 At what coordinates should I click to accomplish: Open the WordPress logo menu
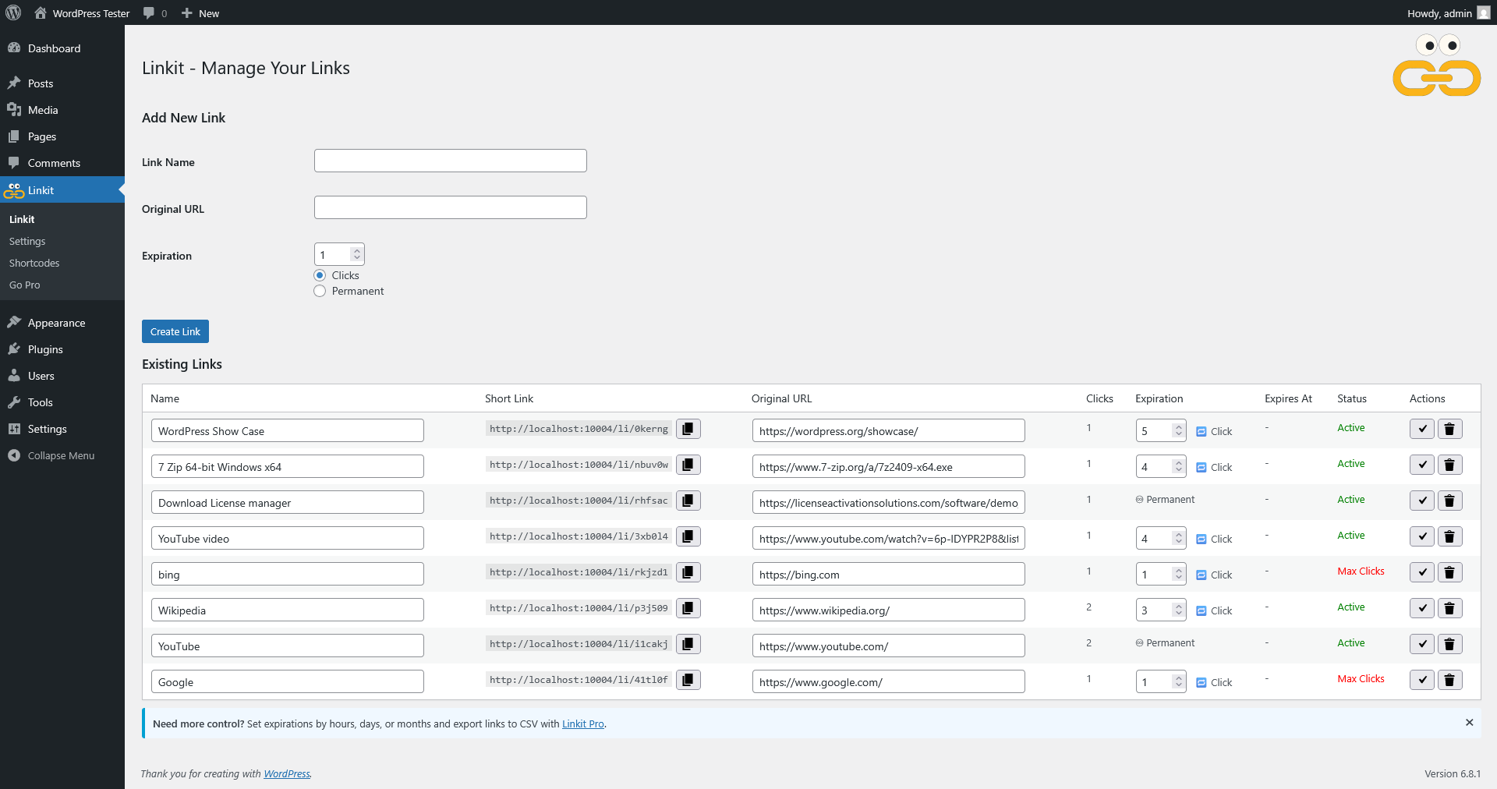click(13, 13)
